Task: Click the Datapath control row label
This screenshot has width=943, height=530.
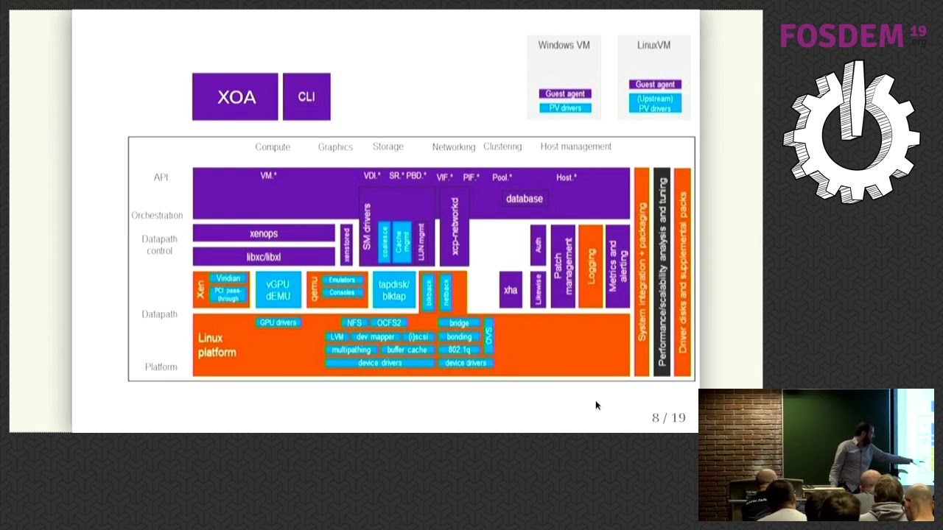Action: pyautogui.click(x=159, y=245)
